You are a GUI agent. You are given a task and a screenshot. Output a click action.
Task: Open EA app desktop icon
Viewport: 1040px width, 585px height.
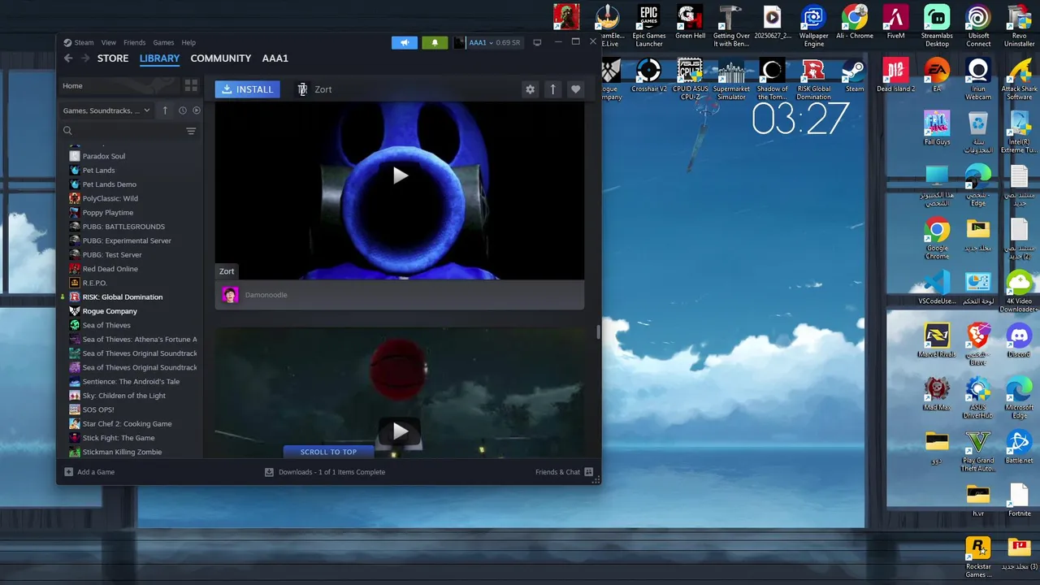coord(937,76)
